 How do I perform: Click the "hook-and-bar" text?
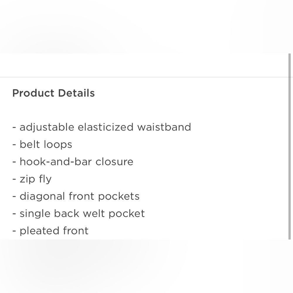(x=56, y=162)
